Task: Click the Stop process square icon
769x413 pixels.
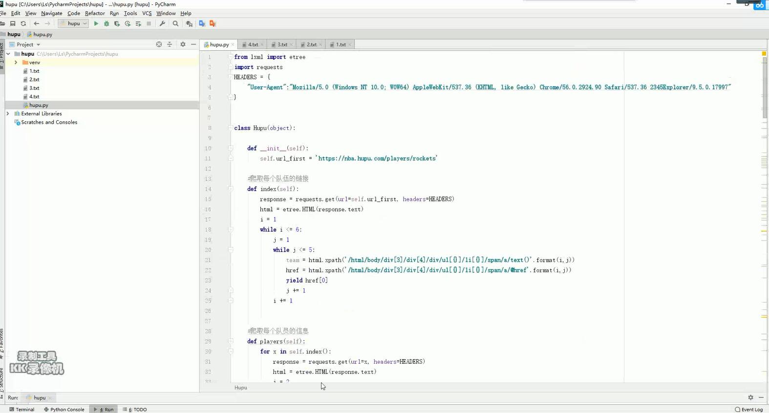Action: [149, 23]
